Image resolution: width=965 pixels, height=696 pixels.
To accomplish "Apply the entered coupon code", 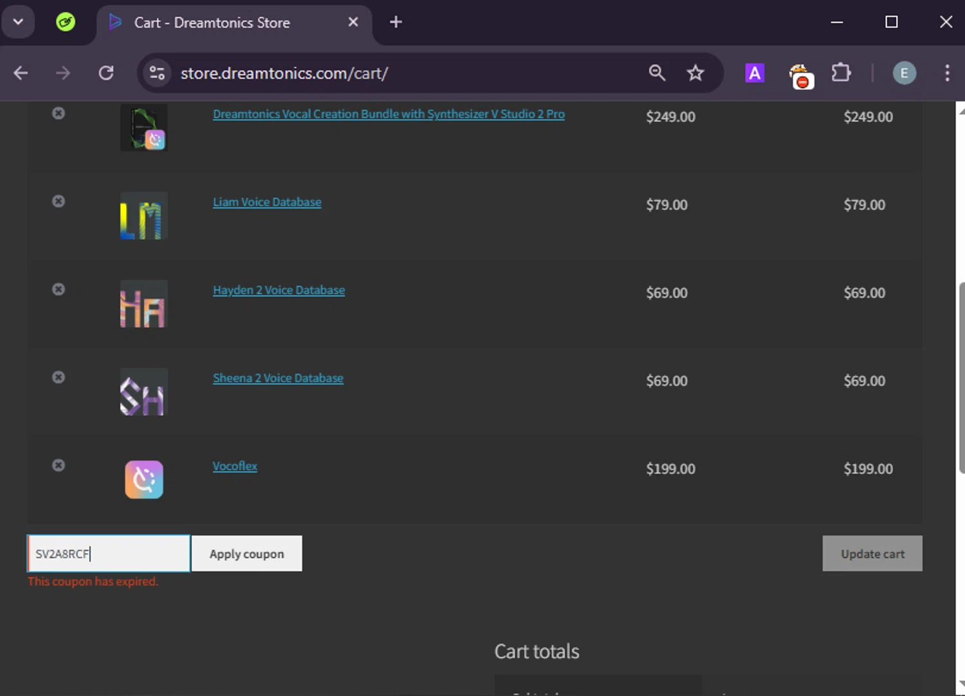I will click(247, 554).
